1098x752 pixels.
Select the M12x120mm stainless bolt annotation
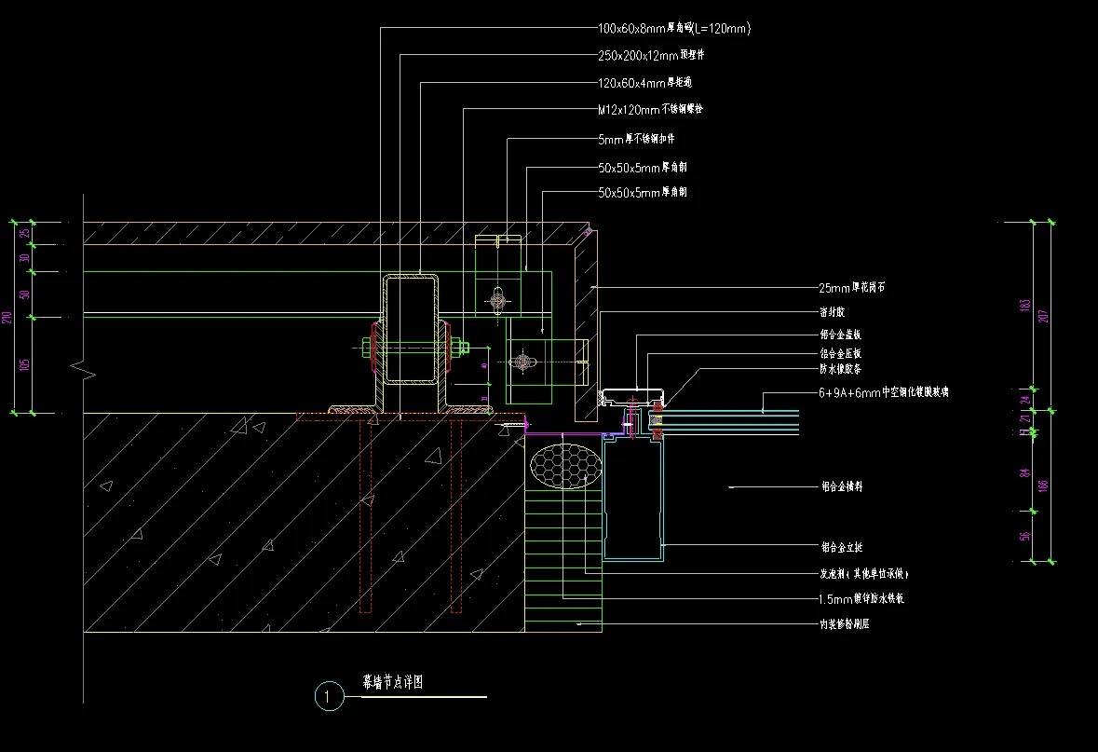coord(650,110)
